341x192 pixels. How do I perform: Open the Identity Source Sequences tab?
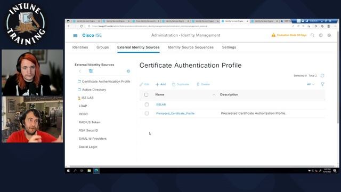191,47
